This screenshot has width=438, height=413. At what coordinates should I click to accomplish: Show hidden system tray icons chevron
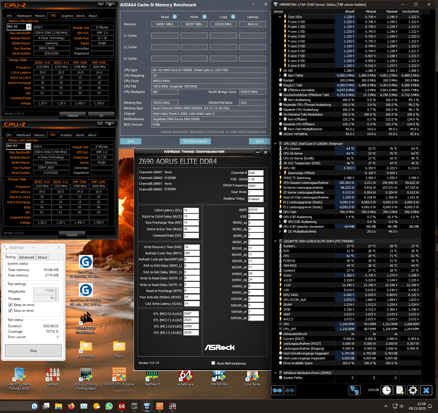(x=386, y=406)
